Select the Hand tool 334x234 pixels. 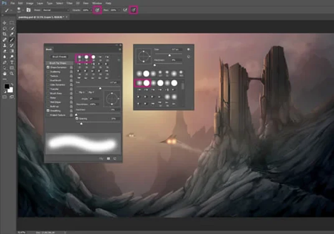point(5,74)
